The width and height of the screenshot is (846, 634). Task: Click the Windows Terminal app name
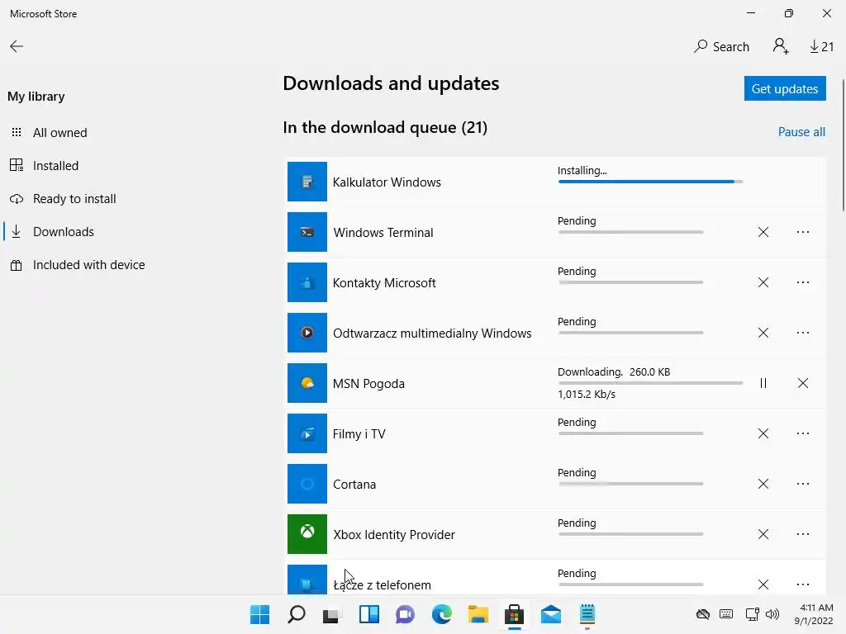coord(383,232)
